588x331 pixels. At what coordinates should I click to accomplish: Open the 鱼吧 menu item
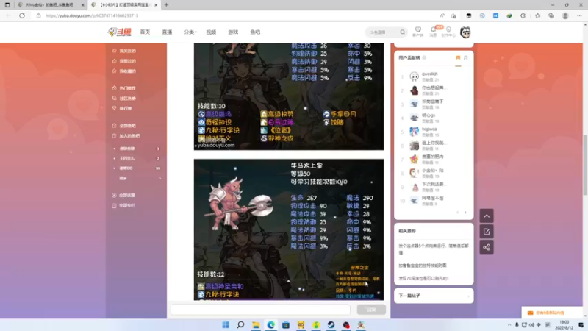(x=255, y=32)
